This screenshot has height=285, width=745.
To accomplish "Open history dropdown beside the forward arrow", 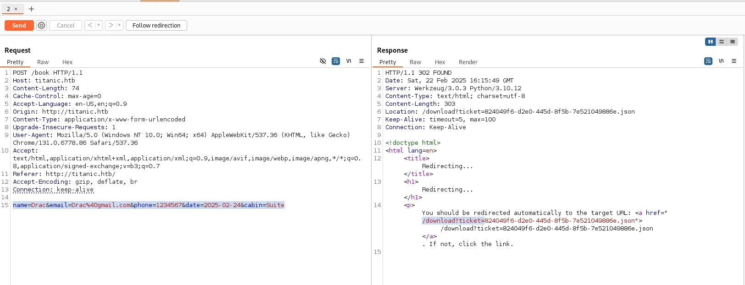I will 119,25.
